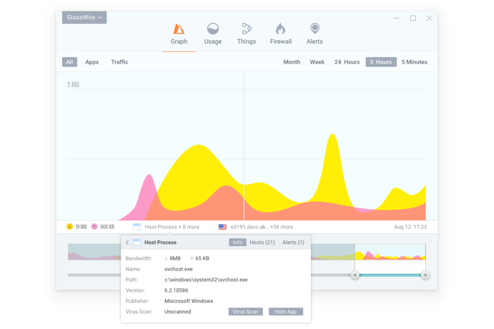Viewport: 494px width, 329px height.
Task: Click the Host Process popup window icon
Action: tap(137, 242)
